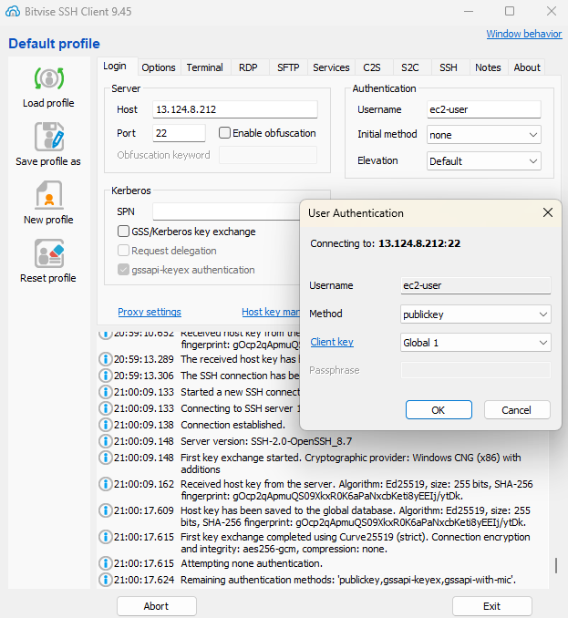568x618 pixels.
Task: Click the Host input field
Action: click(235, 109)
